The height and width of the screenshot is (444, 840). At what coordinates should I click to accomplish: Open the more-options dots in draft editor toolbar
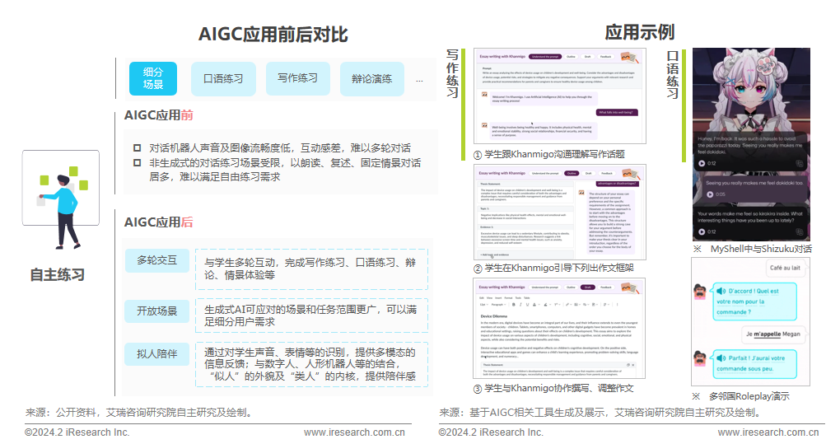pyautogui.click(x=617, y=304)
